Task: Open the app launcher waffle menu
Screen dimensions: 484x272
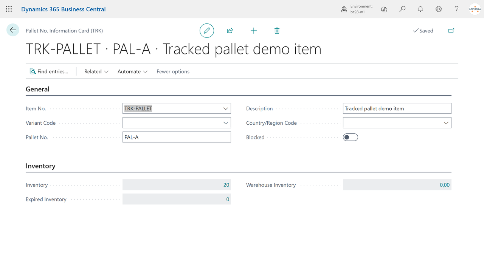Action: 9,9
